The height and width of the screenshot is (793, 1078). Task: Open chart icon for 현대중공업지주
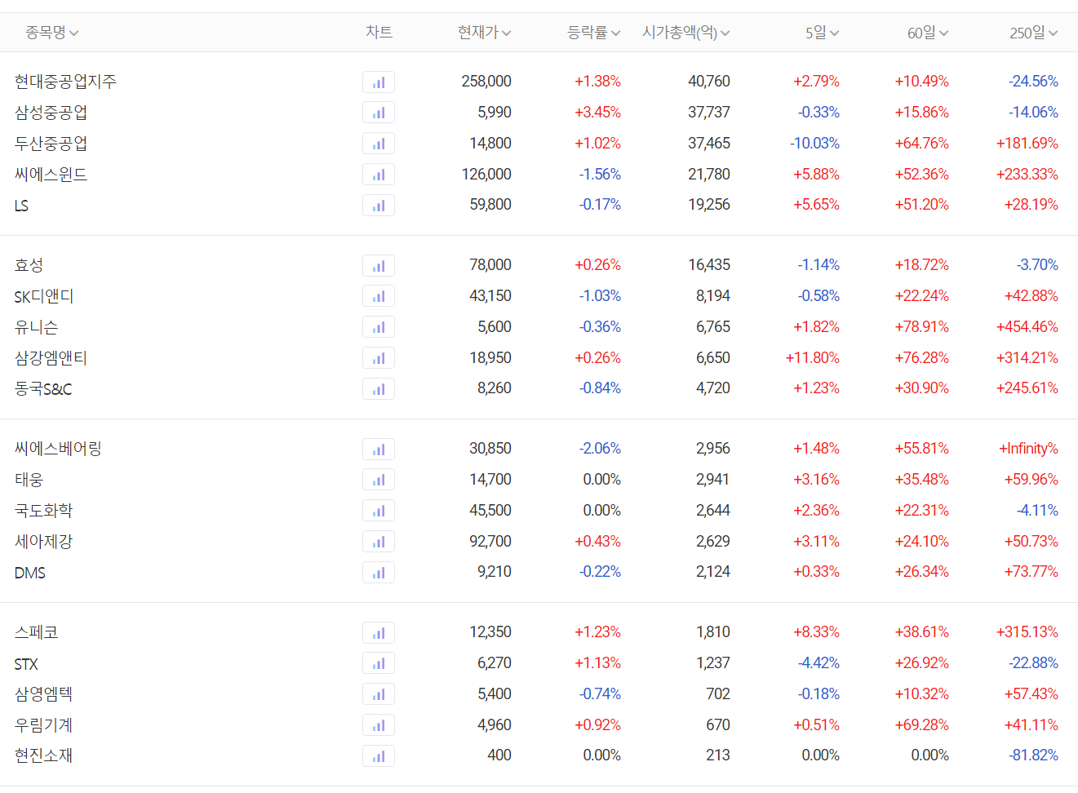click(x=379, y=82)
